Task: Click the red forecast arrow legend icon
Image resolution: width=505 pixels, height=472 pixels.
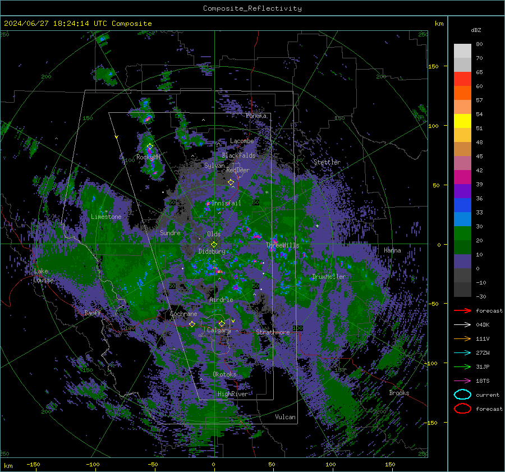Action: [x=462, y=310]
